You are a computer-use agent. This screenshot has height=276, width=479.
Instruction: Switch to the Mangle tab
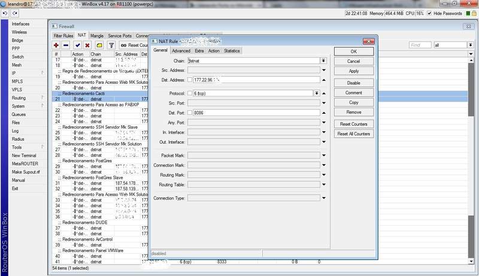(97, 36)
